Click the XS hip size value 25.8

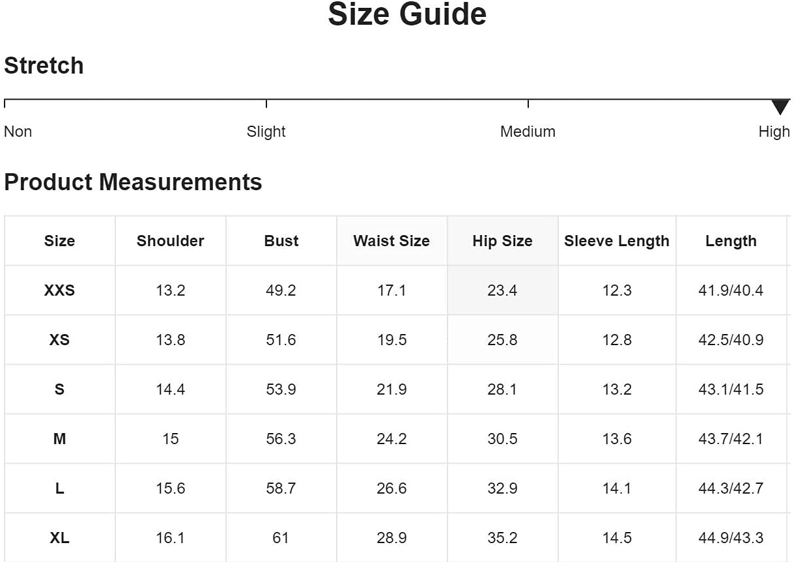click(502, 340)
